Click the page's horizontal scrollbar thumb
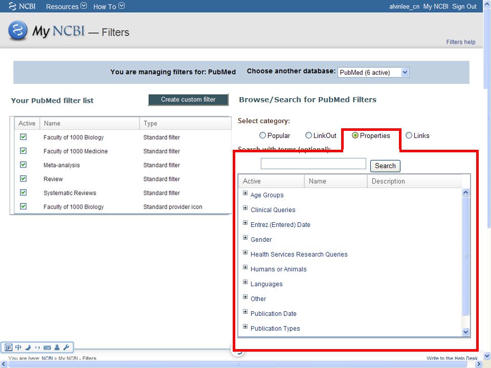The height and width of the screenshot is (368, 491). [x=237, y=364]
